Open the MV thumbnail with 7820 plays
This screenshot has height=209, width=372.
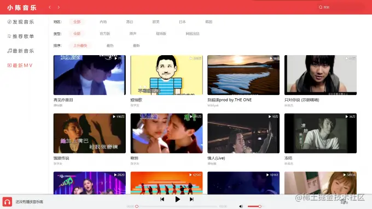click(x=89, y=183)
